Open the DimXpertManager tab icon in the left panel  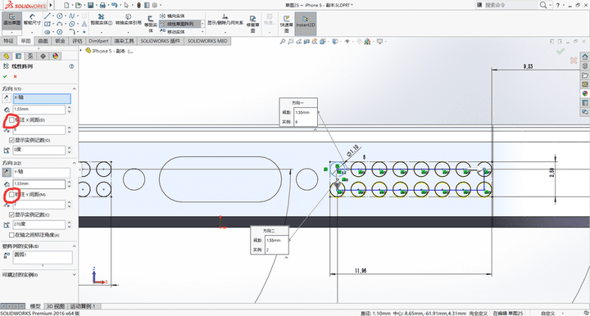tap(43, 56)
